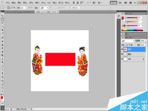
Task: Open the arrange documents dropdown
Action: click(94, 3)
